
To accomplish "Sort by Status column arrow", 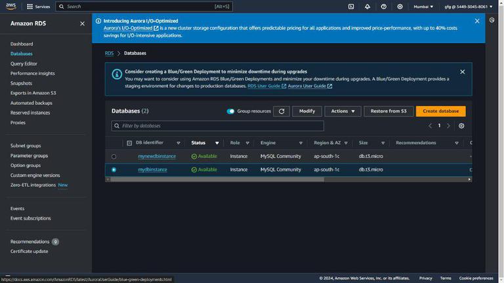I will (217, 143).
